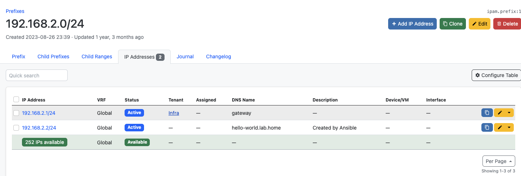This screenshot has height=176, width=521.
Task: Click the Add IP Address button
Action: [x=412, y=24]
